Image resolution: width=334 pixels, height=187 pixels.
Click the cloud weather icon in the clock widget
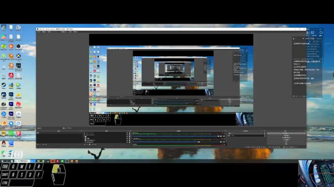pyautogui.click(x=321, y=32)
